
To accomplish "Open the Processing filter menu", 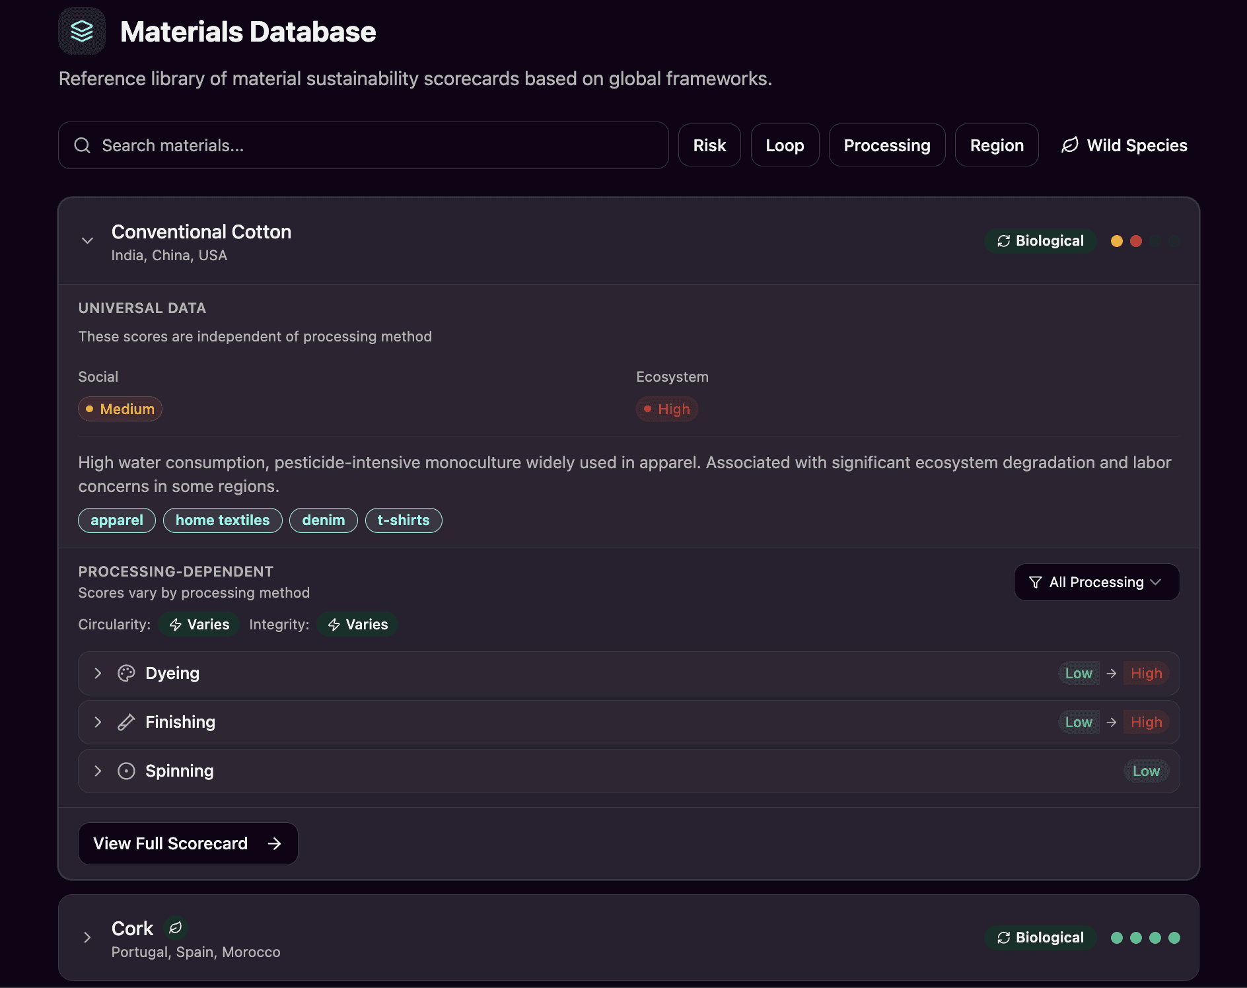I will pos(886,145).
